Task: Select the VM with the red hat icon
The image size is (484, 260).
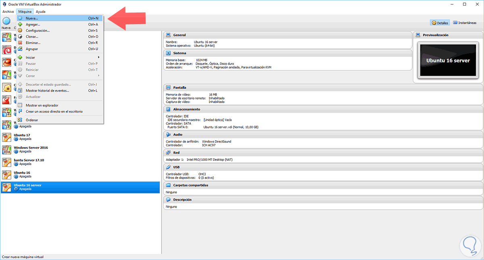Action: [x=6, y=62]
